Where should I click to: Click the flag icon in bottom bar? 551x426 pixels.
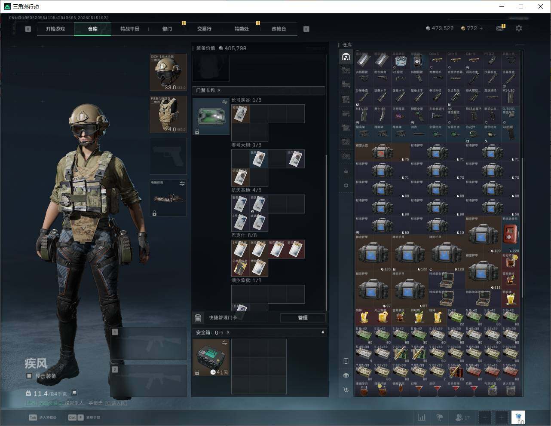click(x=440, y=417)
